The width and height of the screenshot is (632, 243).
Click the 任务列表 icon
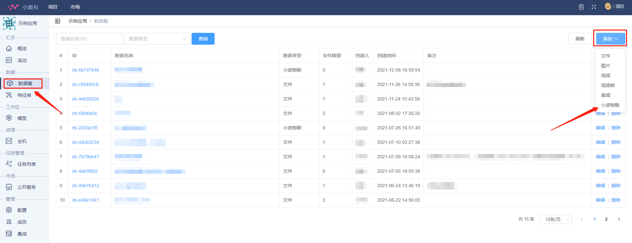point(9,164)
